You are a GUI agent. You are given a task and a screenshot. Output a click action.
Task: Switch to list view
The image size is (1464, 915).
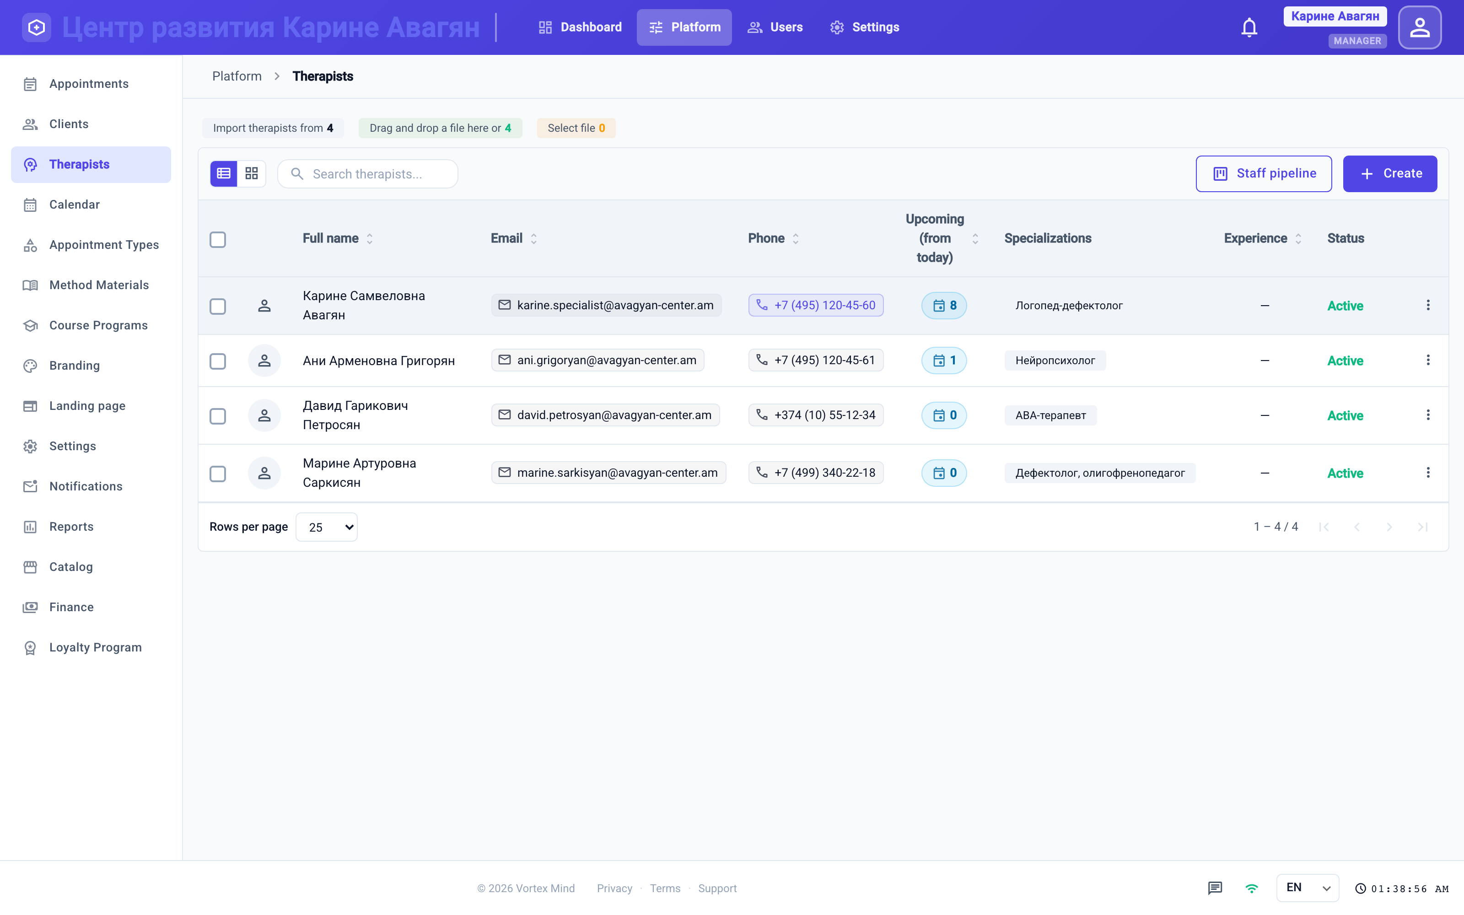223,174
